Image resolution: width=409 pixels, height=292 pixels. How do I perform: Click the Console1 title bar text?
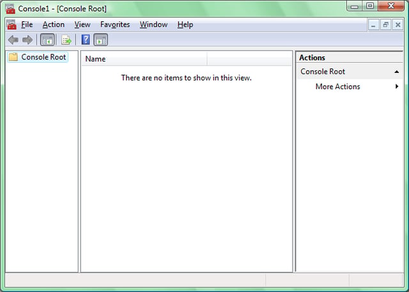pos(63,9)
